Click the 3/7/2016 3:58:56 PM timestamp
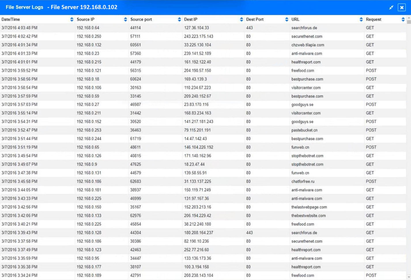Viewport: 411px width, 280px height. (x=19, y=79)
